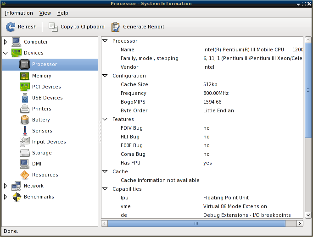Click the scroll right arrow button
Viewport: 313px width, 237px height.
pyautogui.click(x=300, y=223)
